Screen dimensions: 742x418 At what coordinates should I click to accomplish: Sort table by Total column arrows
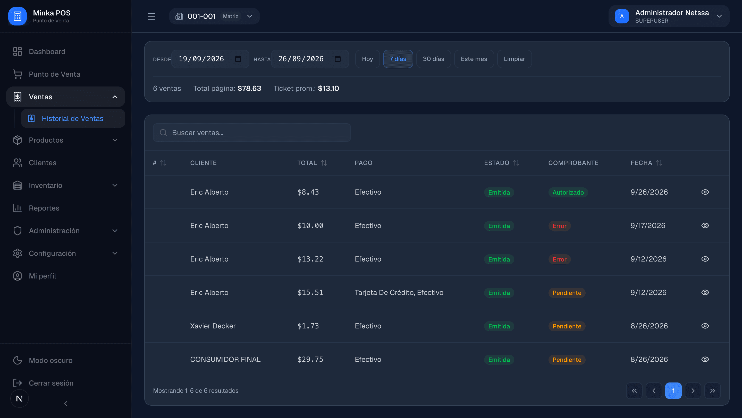pyautogui.click(x=324, y=163)
